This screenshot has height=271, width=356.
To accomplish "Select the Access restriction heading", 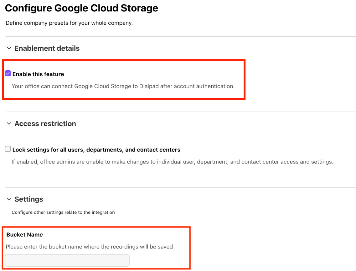I will click(45, 124).
